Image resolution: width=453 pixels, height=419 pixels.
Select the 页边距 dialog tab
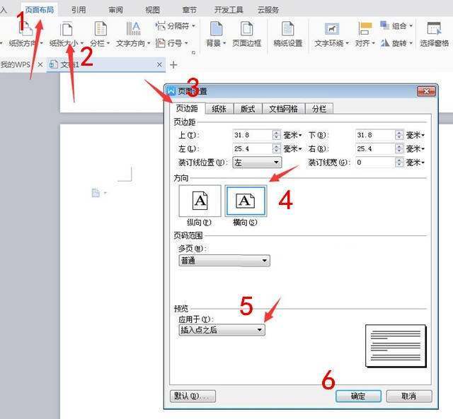click(187, 108)
